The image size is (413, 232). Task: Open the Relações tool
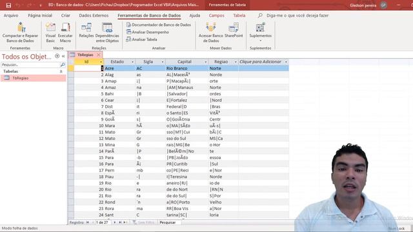pyautogui.click(x=86, y=30)
